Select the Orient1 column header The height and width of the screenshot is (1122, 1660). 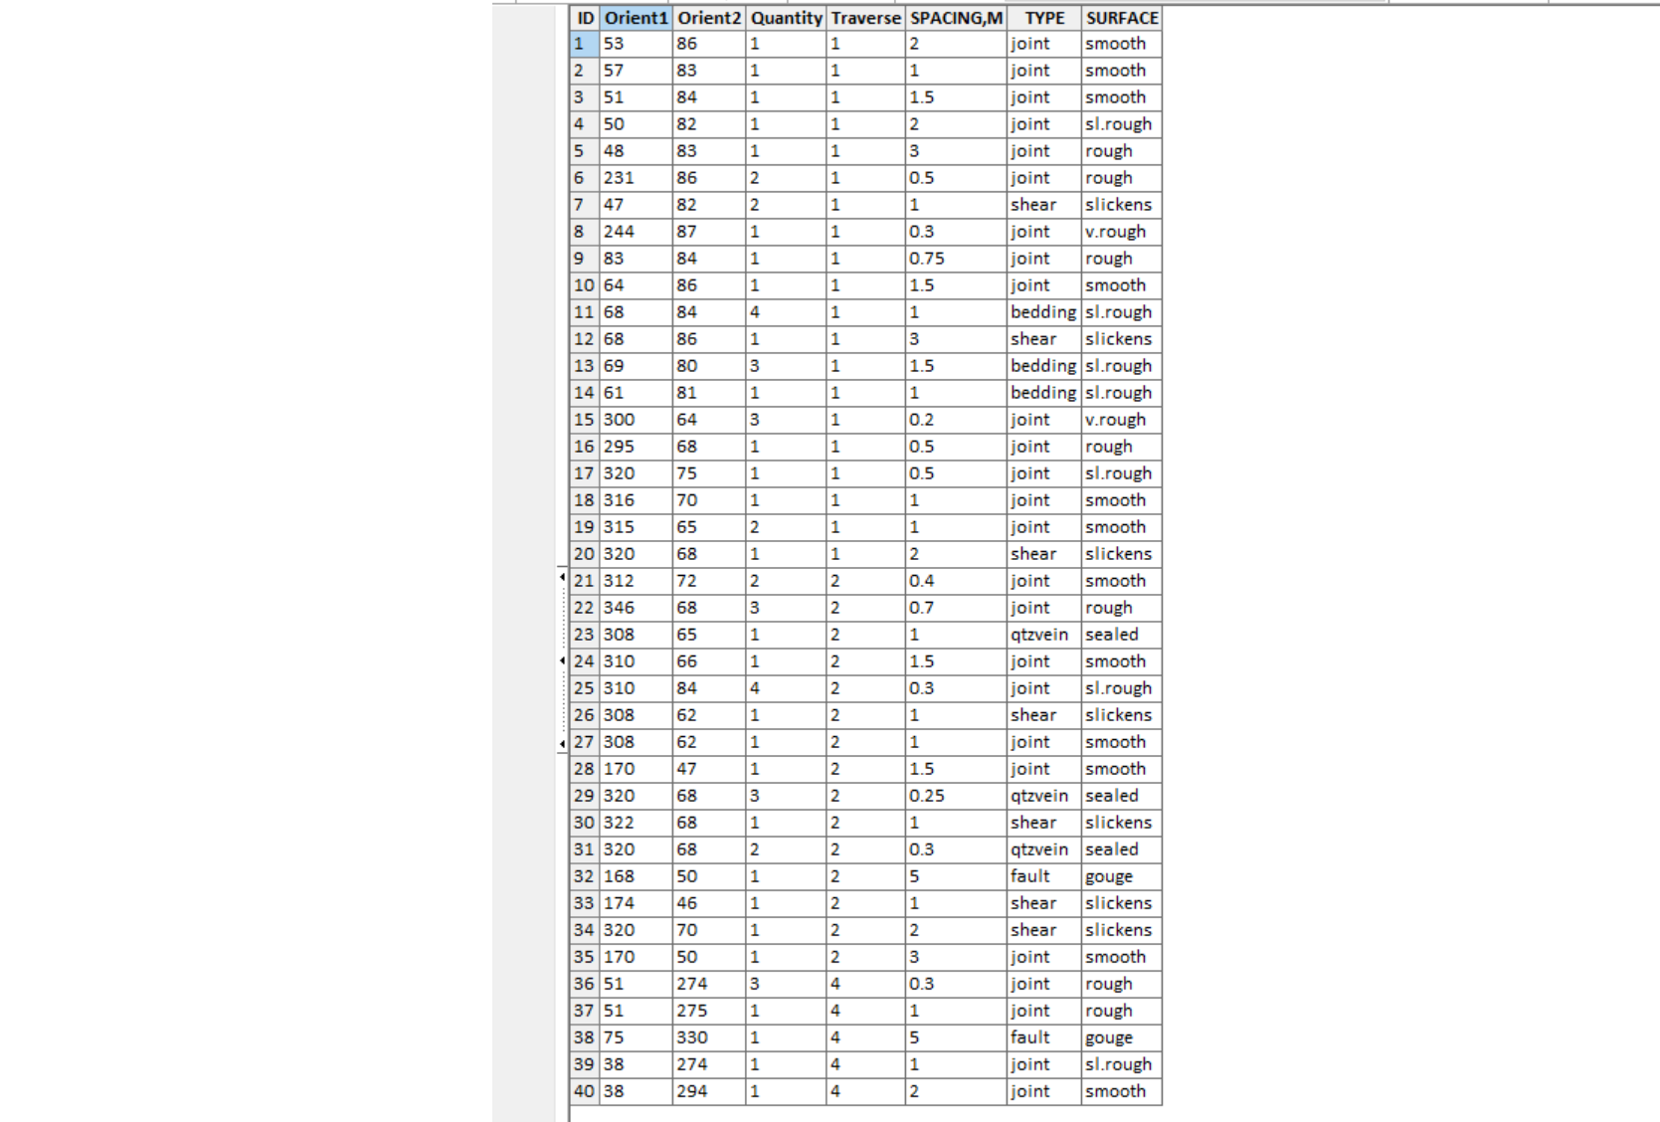(636, 18)
